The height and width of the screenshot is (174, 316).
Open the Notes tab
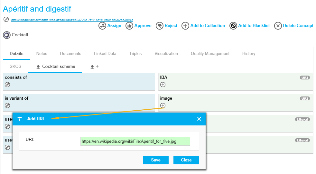(42, 54)
